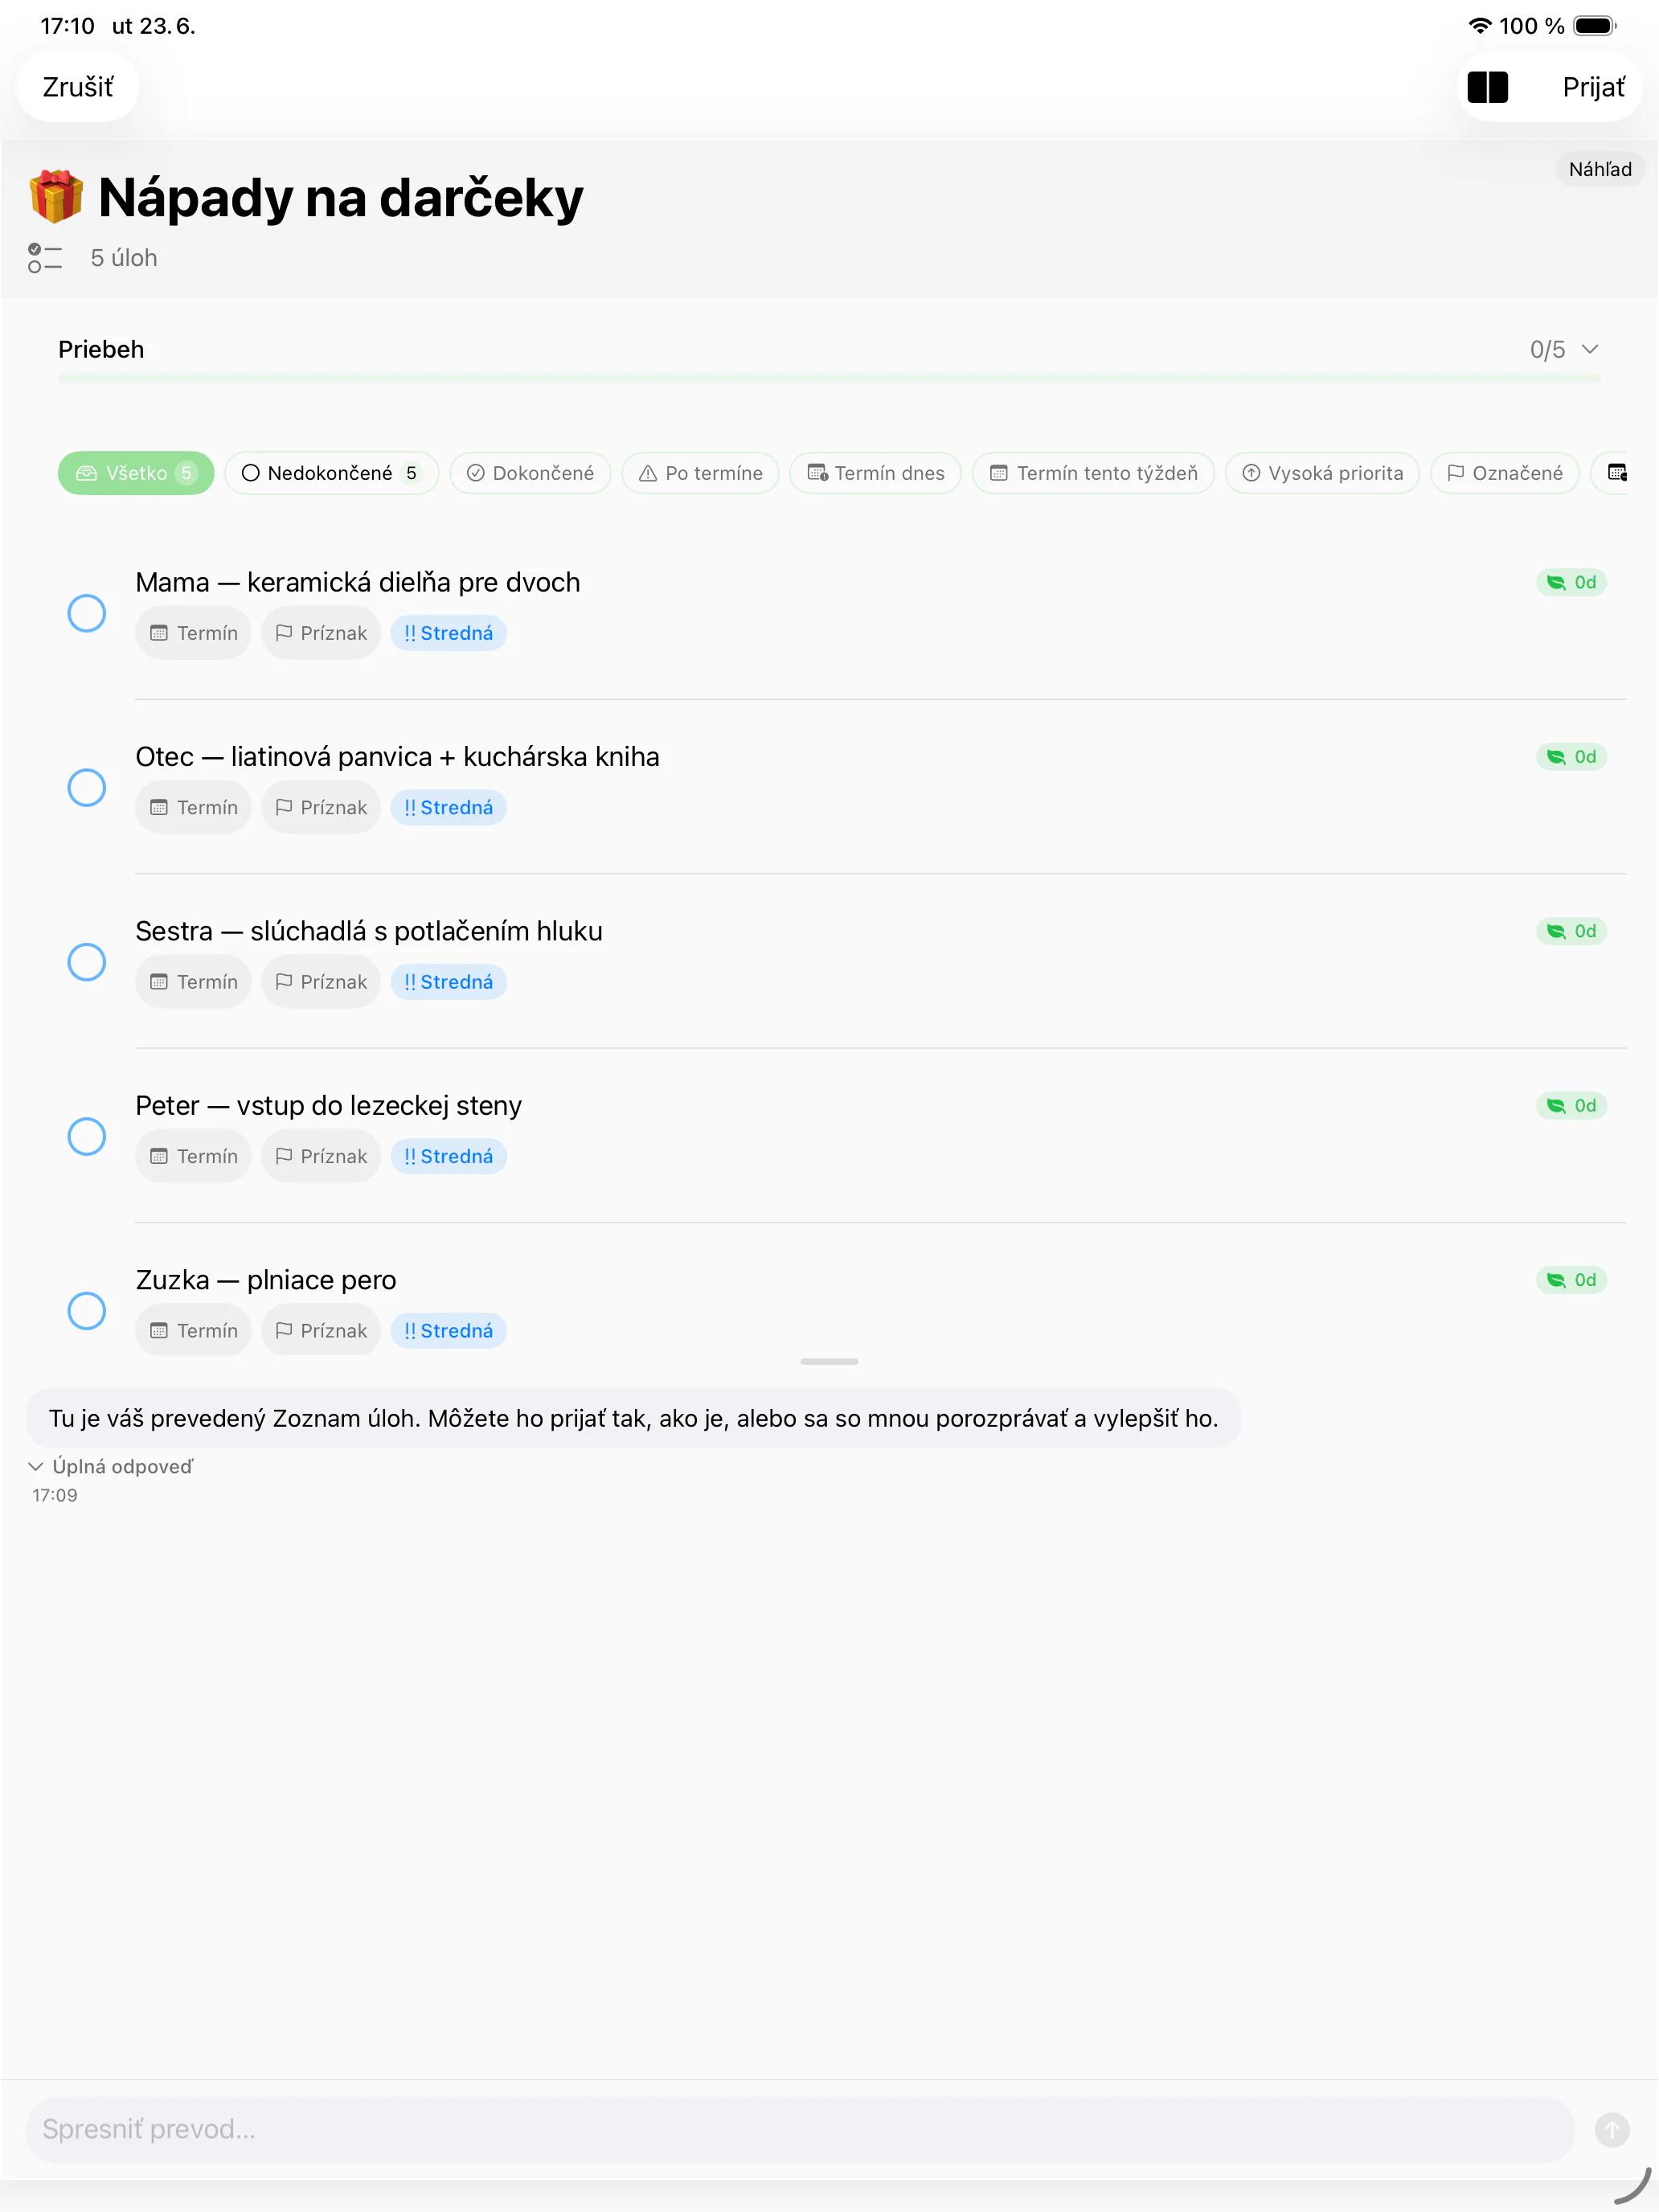Switch to Vysoká priorita filter
The width and height of the screenshot is (1659, 2212).
coord(1322,473)
